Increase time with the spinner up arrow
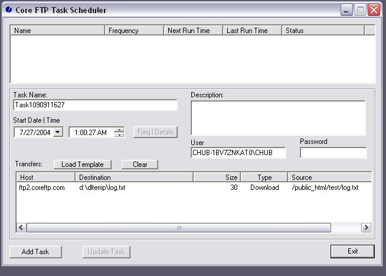This screenshot has height=276, width=386. 119,130
